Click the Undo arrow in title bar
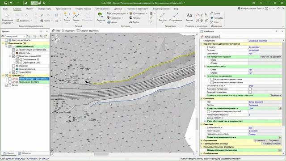 click(x=11, y=3)
